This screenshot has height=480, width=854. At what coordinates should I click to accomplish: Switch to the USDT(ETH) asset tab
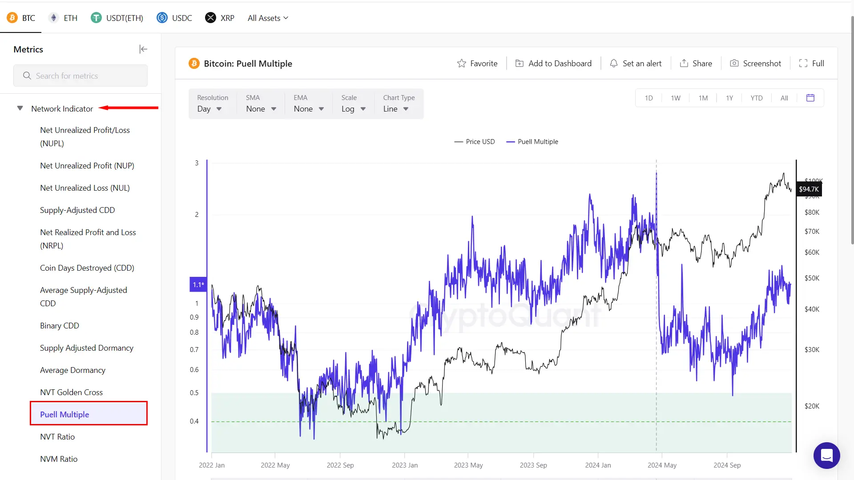coord(117,18)
